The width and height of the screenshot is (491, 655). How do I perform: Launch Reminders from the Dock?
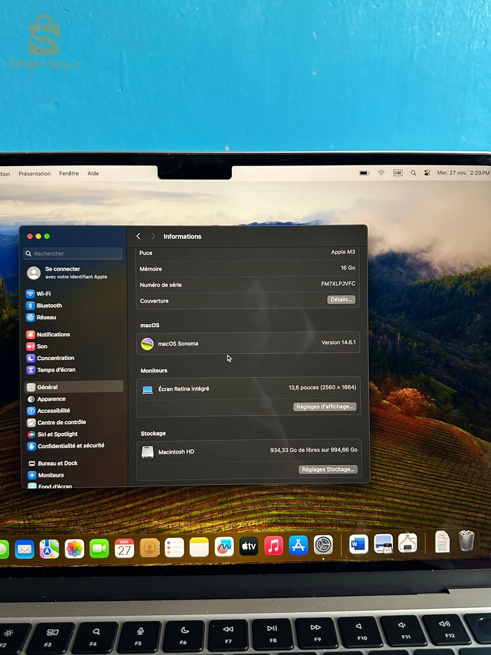[174, 547]
